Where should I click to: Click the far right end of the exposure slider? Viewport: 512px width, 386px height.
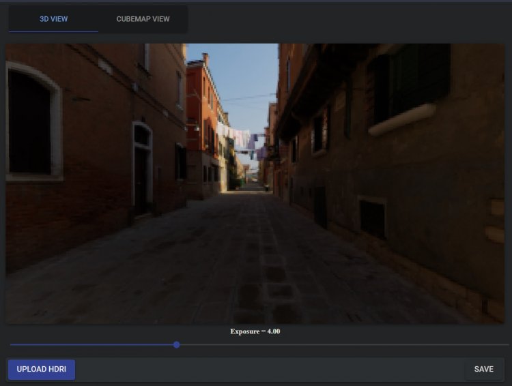coord(500,344)
